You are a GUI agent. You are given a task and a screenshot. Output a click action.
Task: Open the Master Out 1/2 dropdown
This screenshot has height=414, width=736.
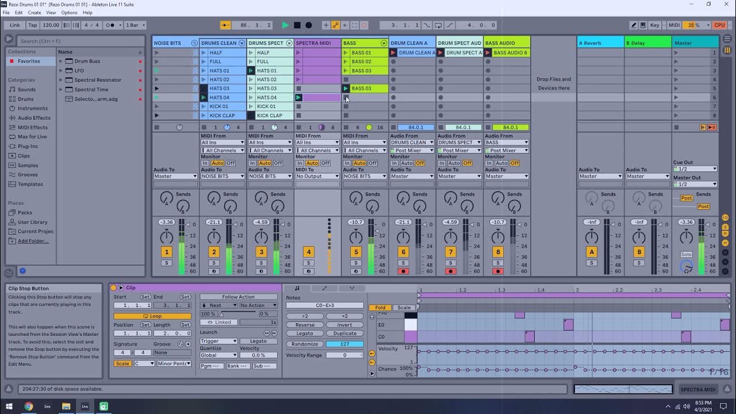695,185
